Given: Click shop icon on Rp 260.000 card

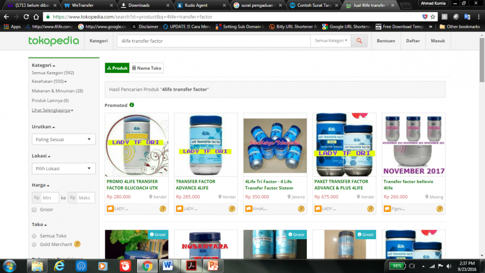Looking at the screenshot, I should (387, 209).
